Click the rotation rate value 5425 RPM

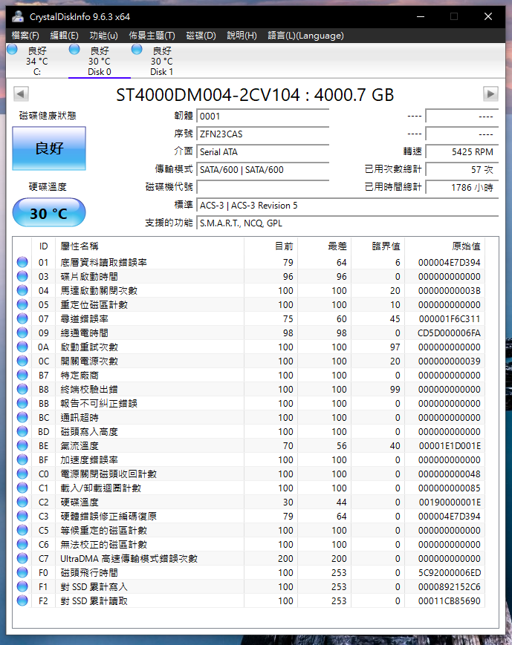(461, 152)
